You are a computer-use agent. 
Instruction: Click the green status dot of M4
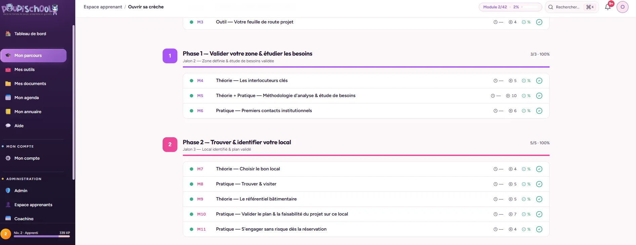click(192, 81)
